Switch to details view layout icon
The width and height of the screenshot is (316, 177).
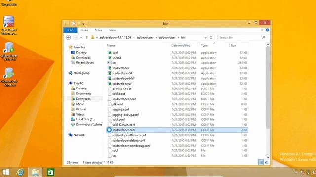261,162
